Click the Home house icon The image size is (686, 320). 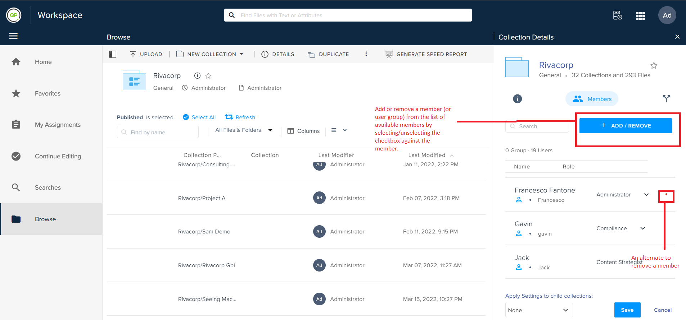coord(16,62)
